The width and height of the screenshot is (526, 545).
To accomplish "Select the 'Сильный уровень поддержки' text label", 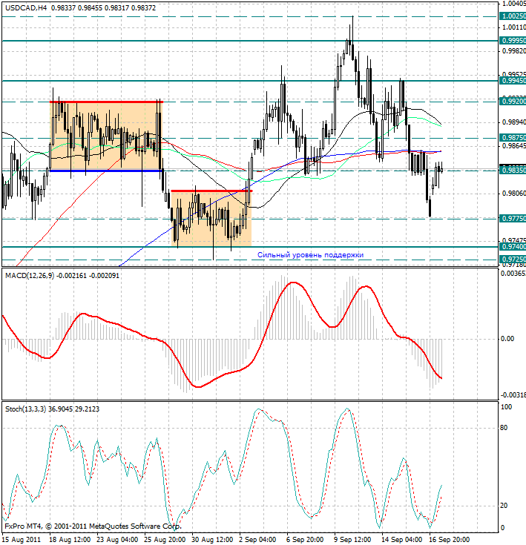I will (x=310, y=254).
